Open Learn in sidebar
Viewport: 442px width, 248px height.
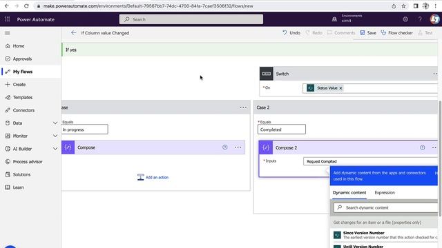click(18, 187)
